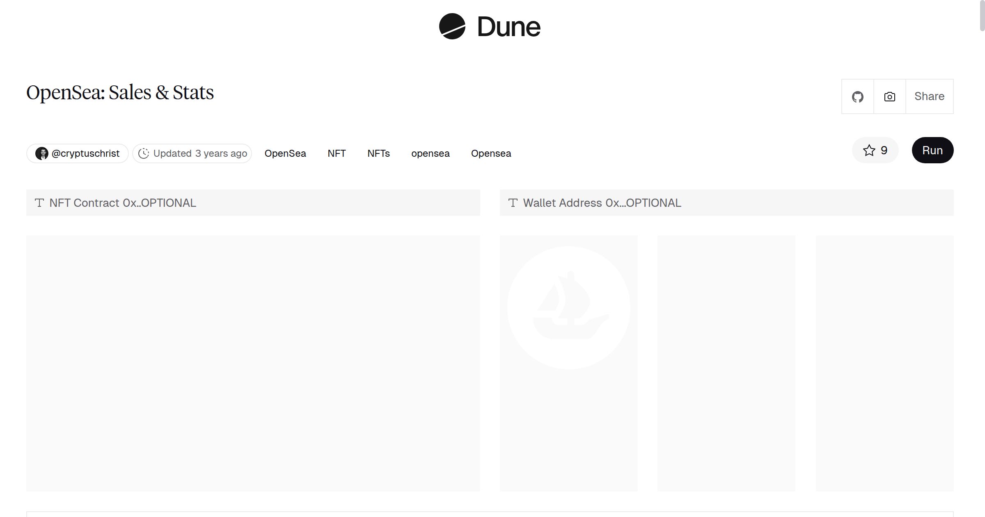Image resolution: width=985 pixels, height=517 pixels.
Task: Select the NFTs tag
Action: tap(378, 153)
